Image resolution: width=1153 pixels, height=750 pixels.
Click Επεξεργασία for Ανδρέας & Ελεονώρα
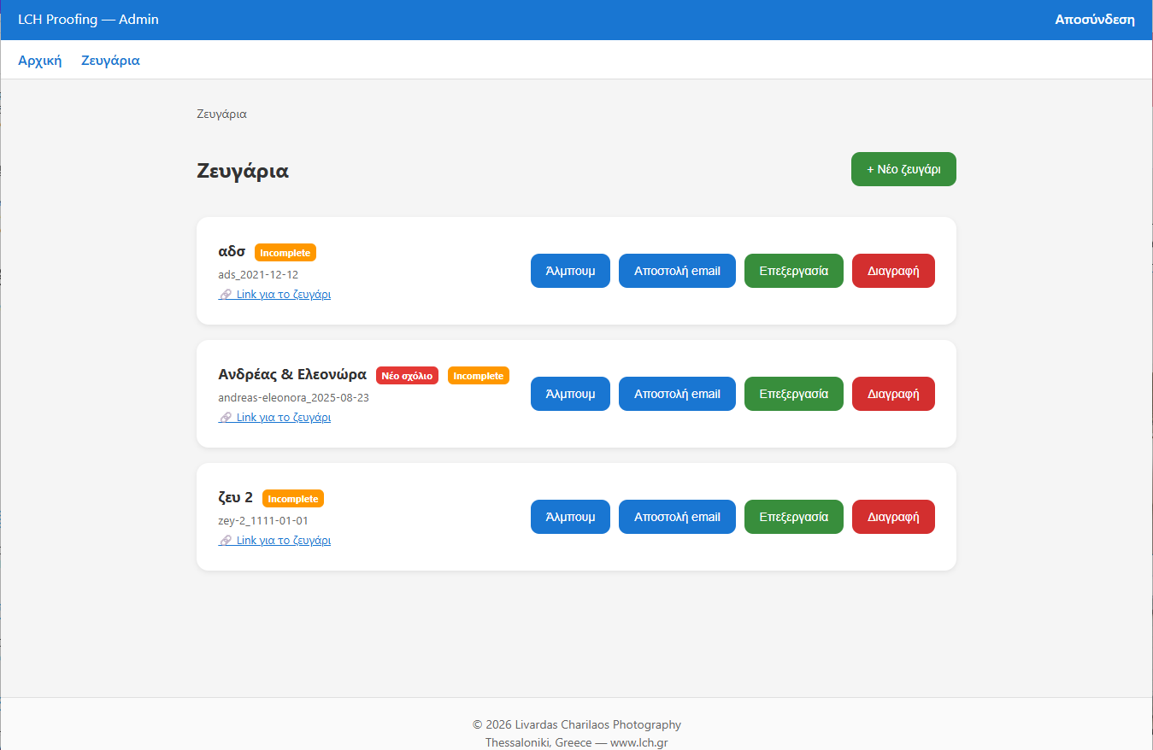point(794,394)
